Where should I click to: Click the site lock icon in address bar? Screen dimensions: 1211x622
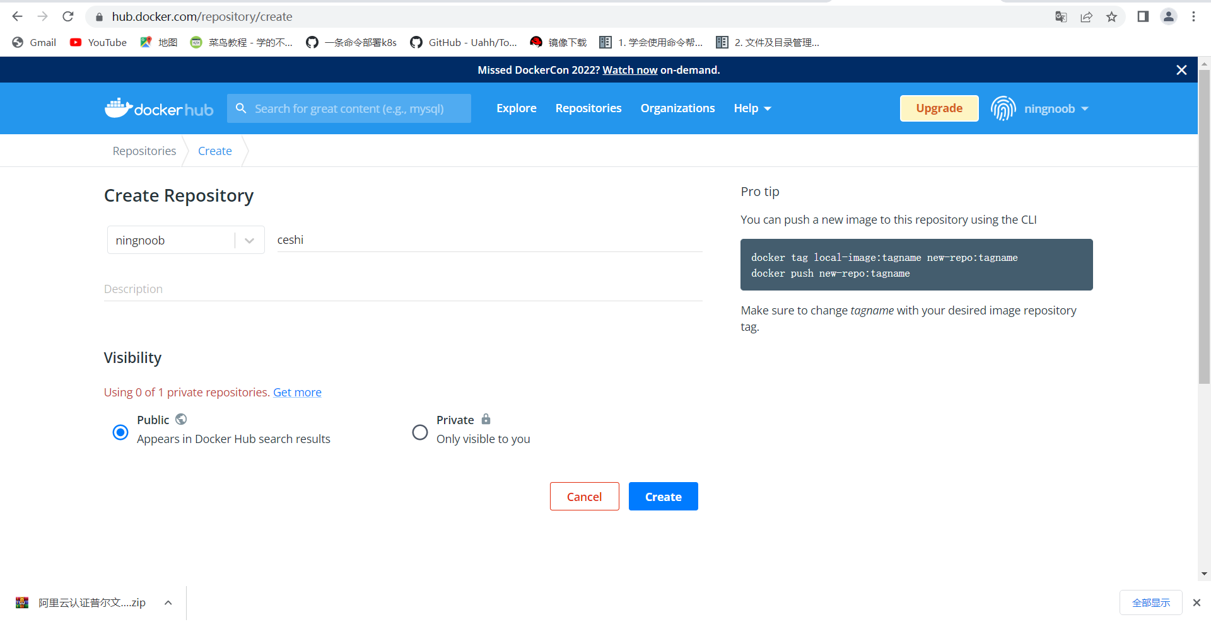[x=99, y=17]
